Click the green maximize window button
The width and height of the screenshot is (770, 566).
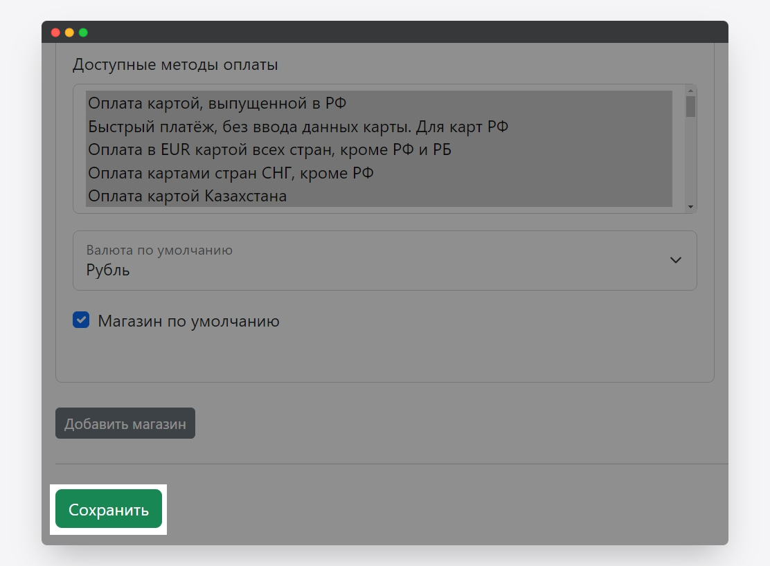(83, 33)
